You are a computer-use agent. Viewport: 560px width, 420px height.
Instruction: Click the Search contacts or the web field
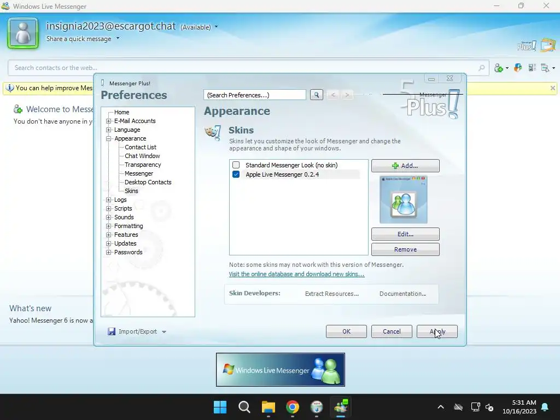(248, 67)
